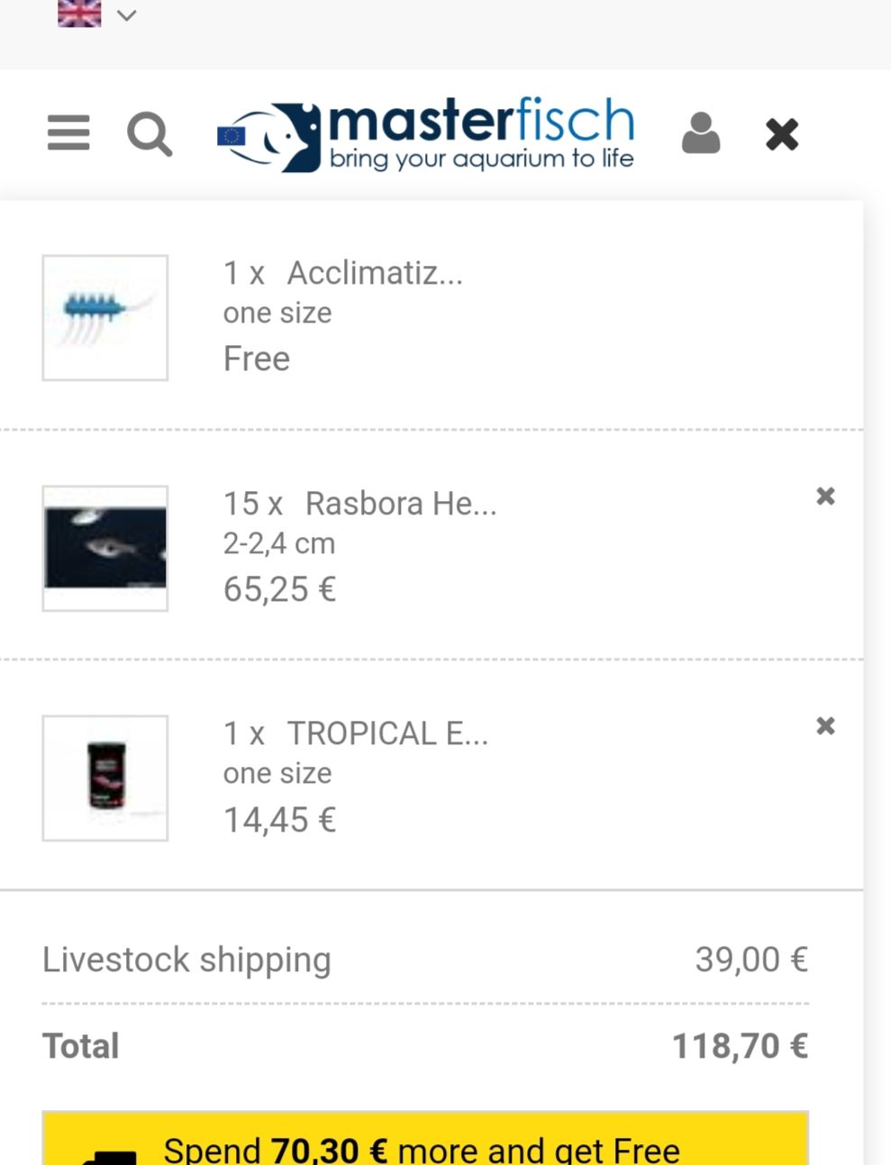Expand the language dropdown chevron

pyautogui.click(x=127, y=15)
